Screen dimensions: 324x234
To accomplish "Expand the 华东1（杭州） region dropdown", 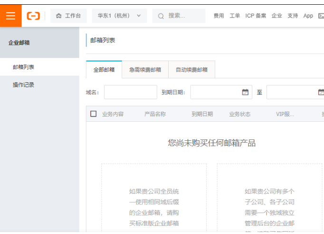I will (x=119, y=16).
